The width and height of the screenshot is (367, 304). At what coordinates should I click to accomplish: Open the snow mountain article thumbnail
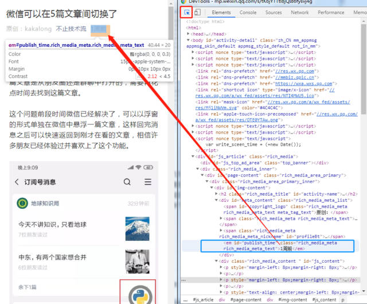[x=137, y=229]
